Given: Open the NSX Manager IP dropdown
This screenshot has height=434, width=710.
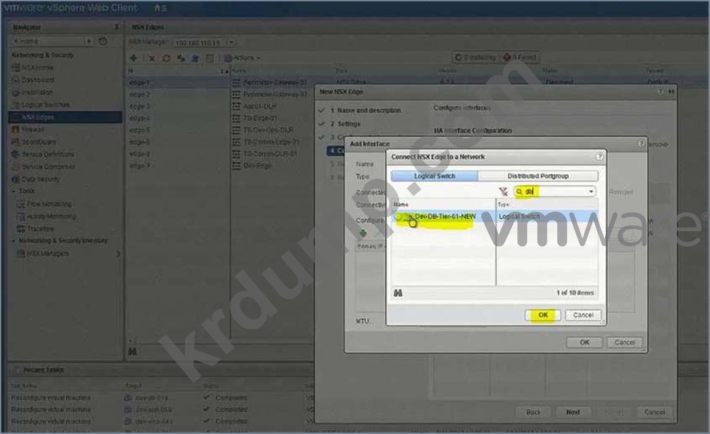Looking at the screenshot, I should pyautogui.click(x=231, y=43).
